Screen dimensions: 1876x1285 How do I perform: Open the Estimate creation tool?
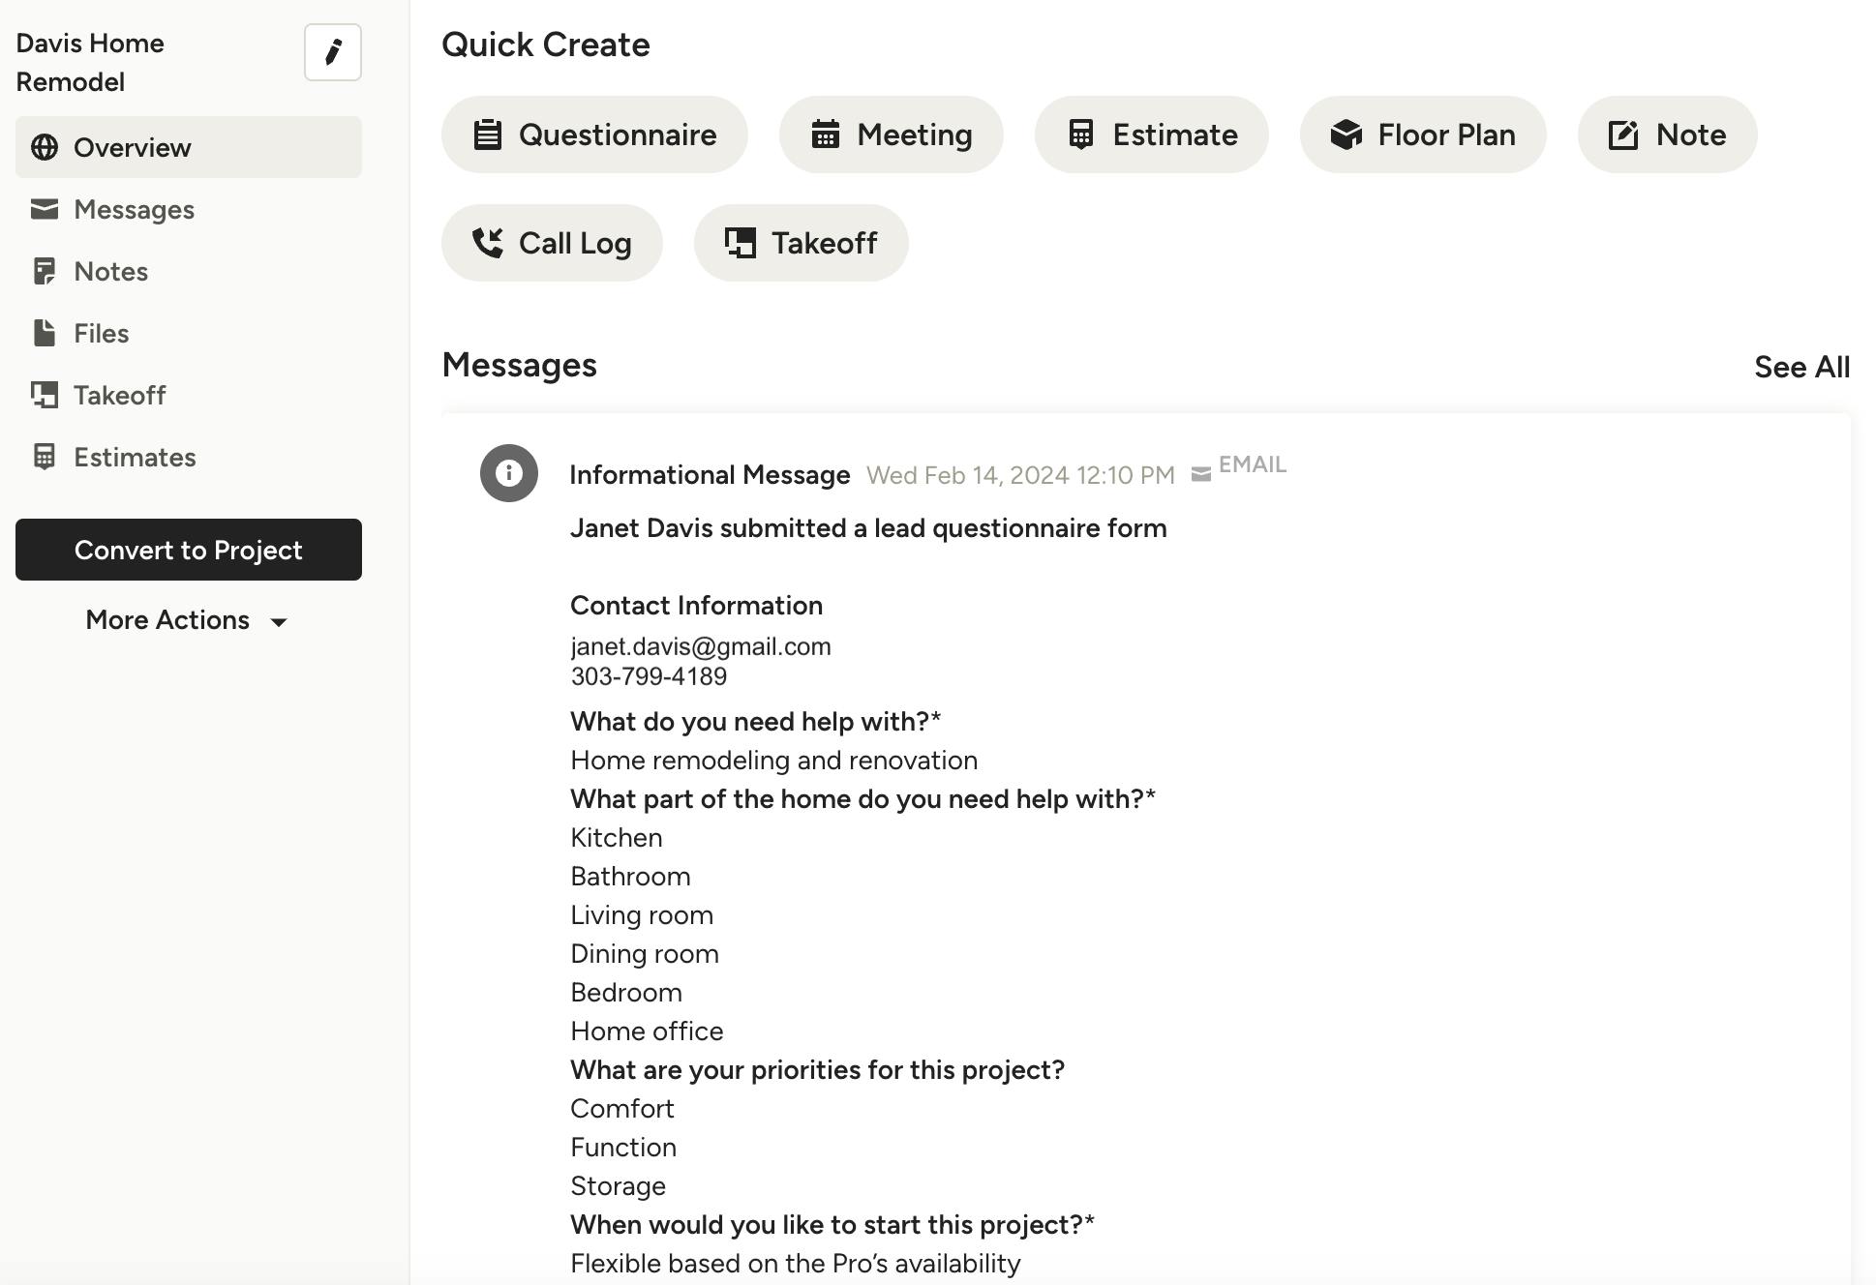pos(1151,134)
